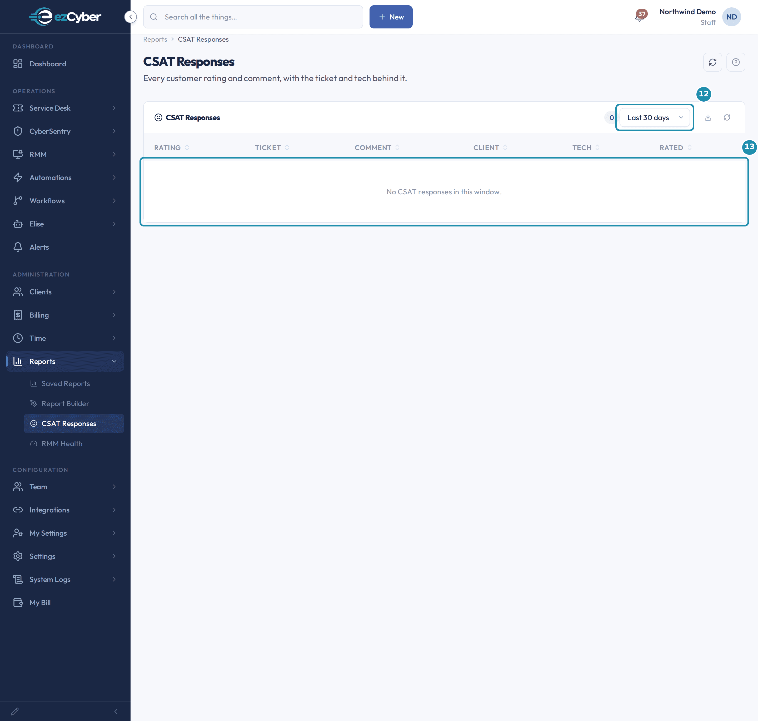Click the Reports breadcrumb link

pyautogui.click(x=155, y=39)
